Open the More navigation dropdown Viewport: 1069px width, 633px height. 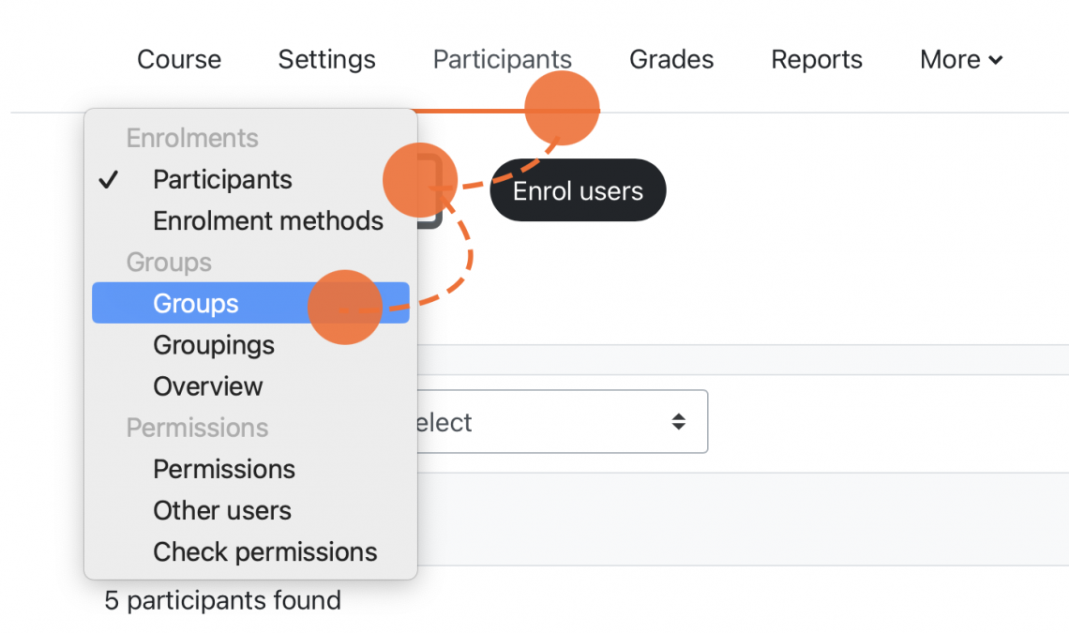(x=961, y=60)
